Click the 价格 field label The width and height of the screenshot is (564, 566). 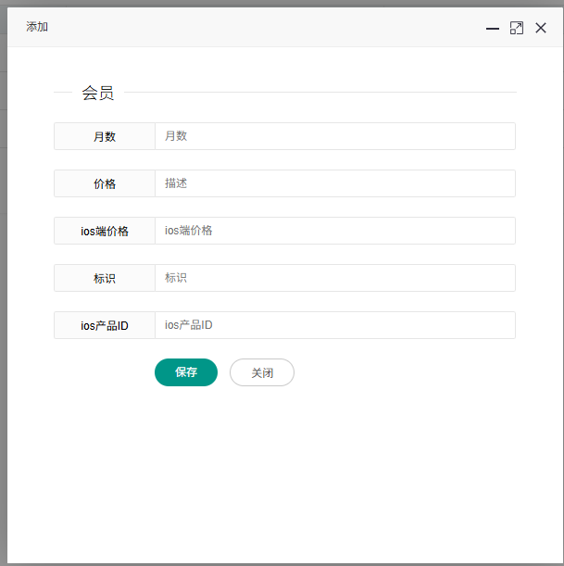click(105, 183)
